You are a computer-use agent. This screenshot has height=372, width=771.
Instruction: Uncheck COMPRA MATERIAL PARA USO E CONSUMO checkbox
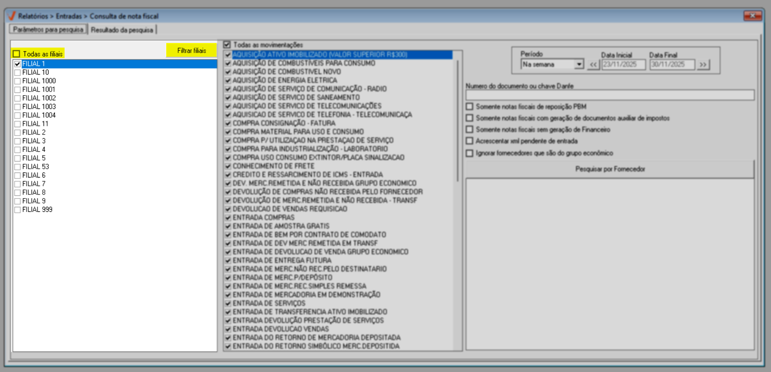228,132
